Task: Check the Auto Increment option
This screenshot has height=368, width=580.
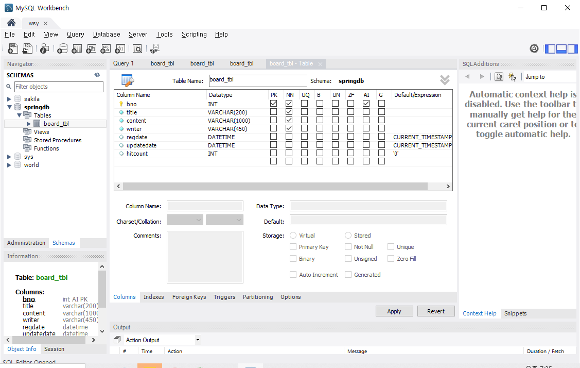Action: tap(293, 275)
